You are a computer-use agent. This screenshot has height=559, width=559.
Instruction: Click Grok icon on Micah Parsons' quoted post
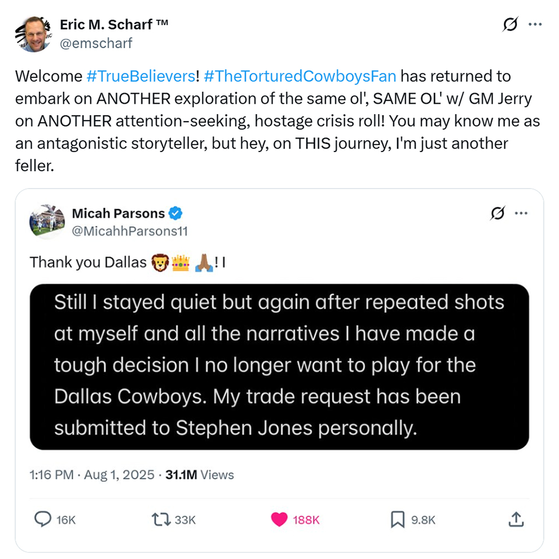498,214
